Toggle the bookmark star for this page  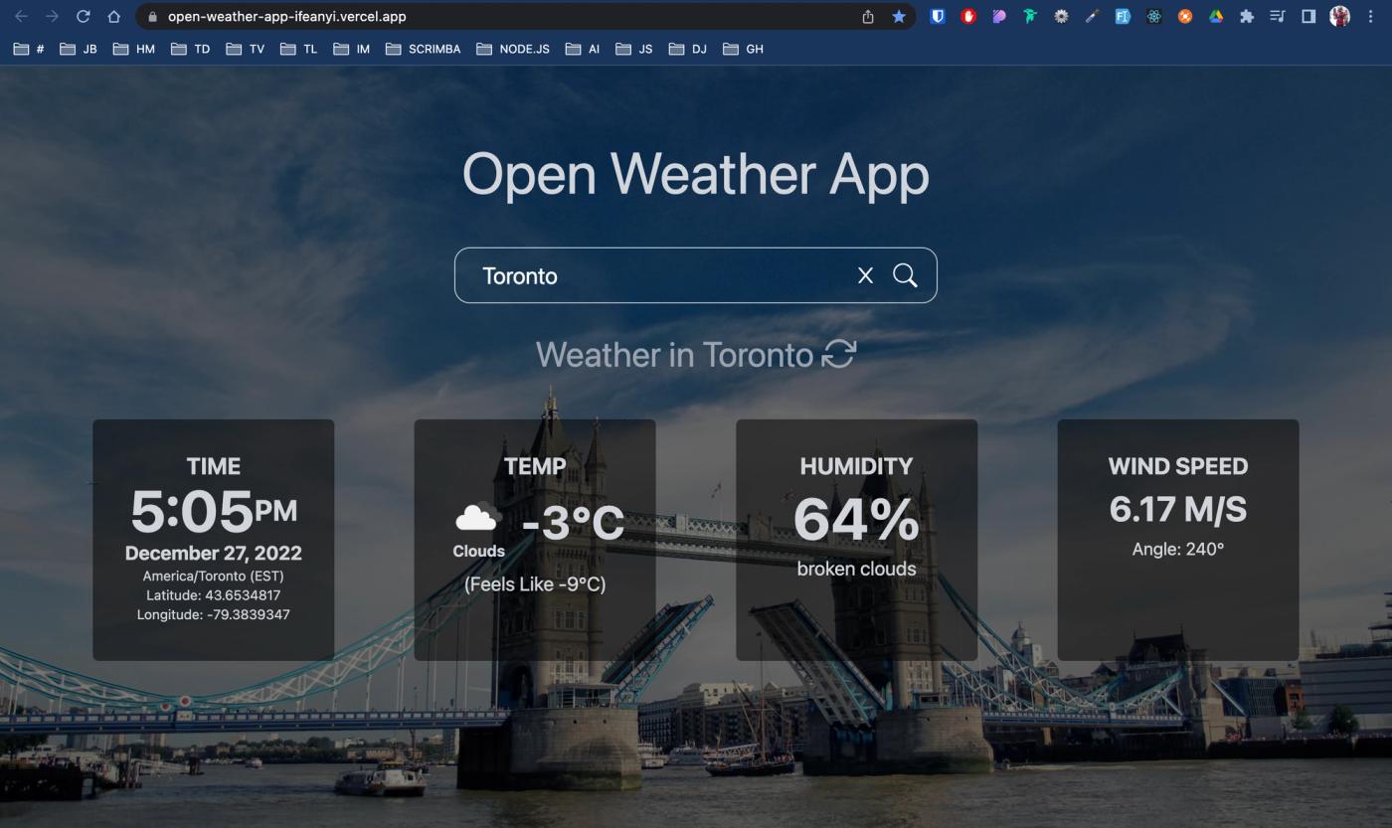coord(899,17)
